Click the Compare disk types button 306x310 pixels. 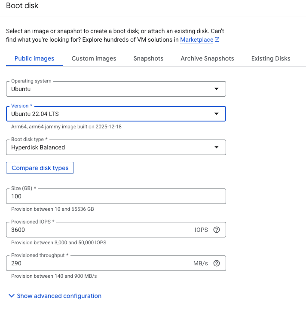[x=40, y=168]
